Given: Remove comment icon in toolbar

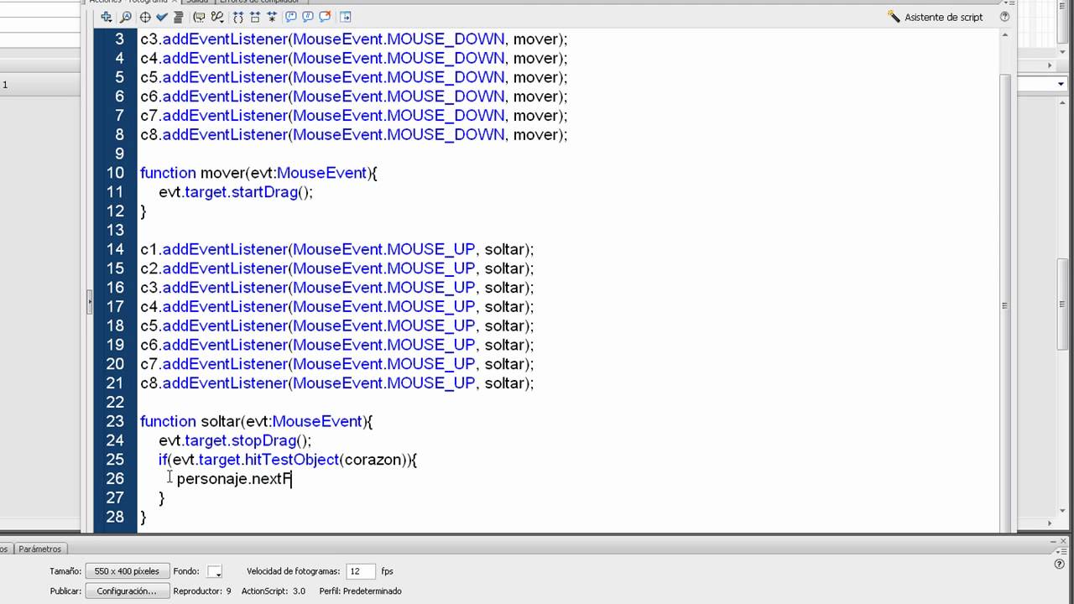Looking at the screenshot, I should click(x=325, y=17).
